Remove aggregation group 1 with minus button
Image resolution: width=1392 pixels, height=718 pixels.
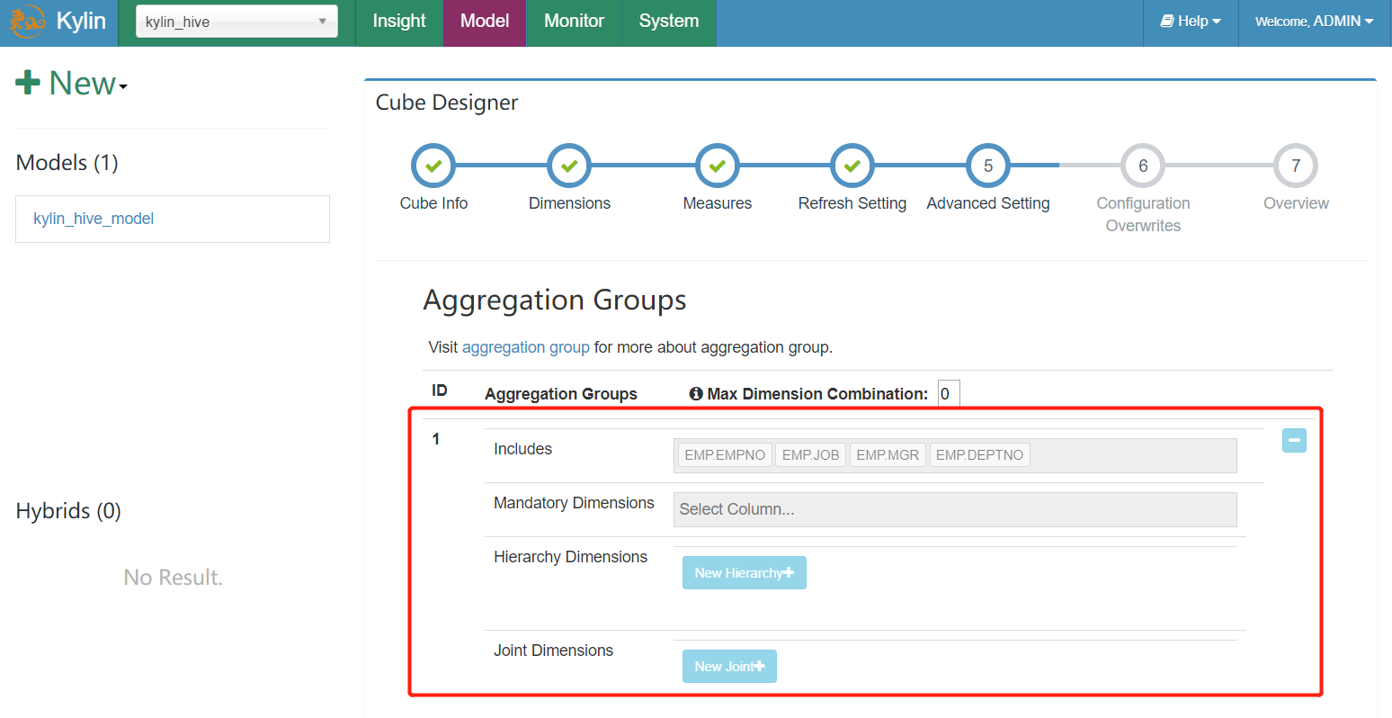point(1294,441)
